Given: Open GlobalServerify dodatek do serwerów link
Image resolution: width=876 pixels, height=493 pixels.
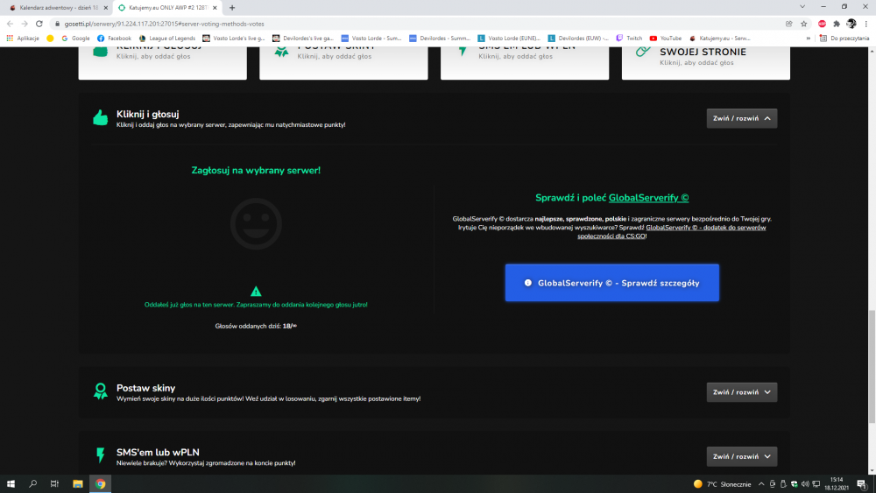Looking at the screenshot, I should point(672,232).
